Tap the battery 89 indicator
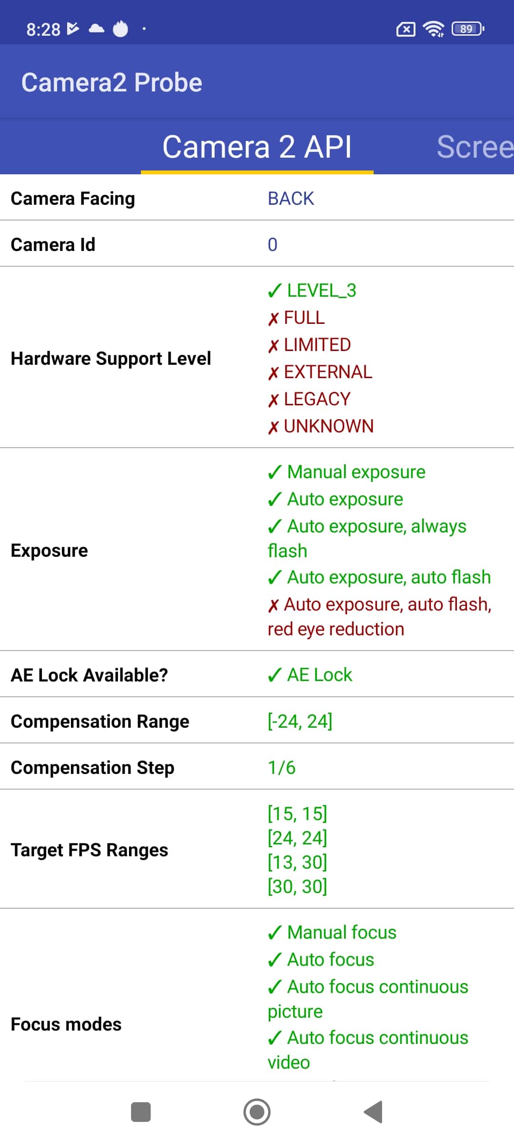 click(468, 29)
